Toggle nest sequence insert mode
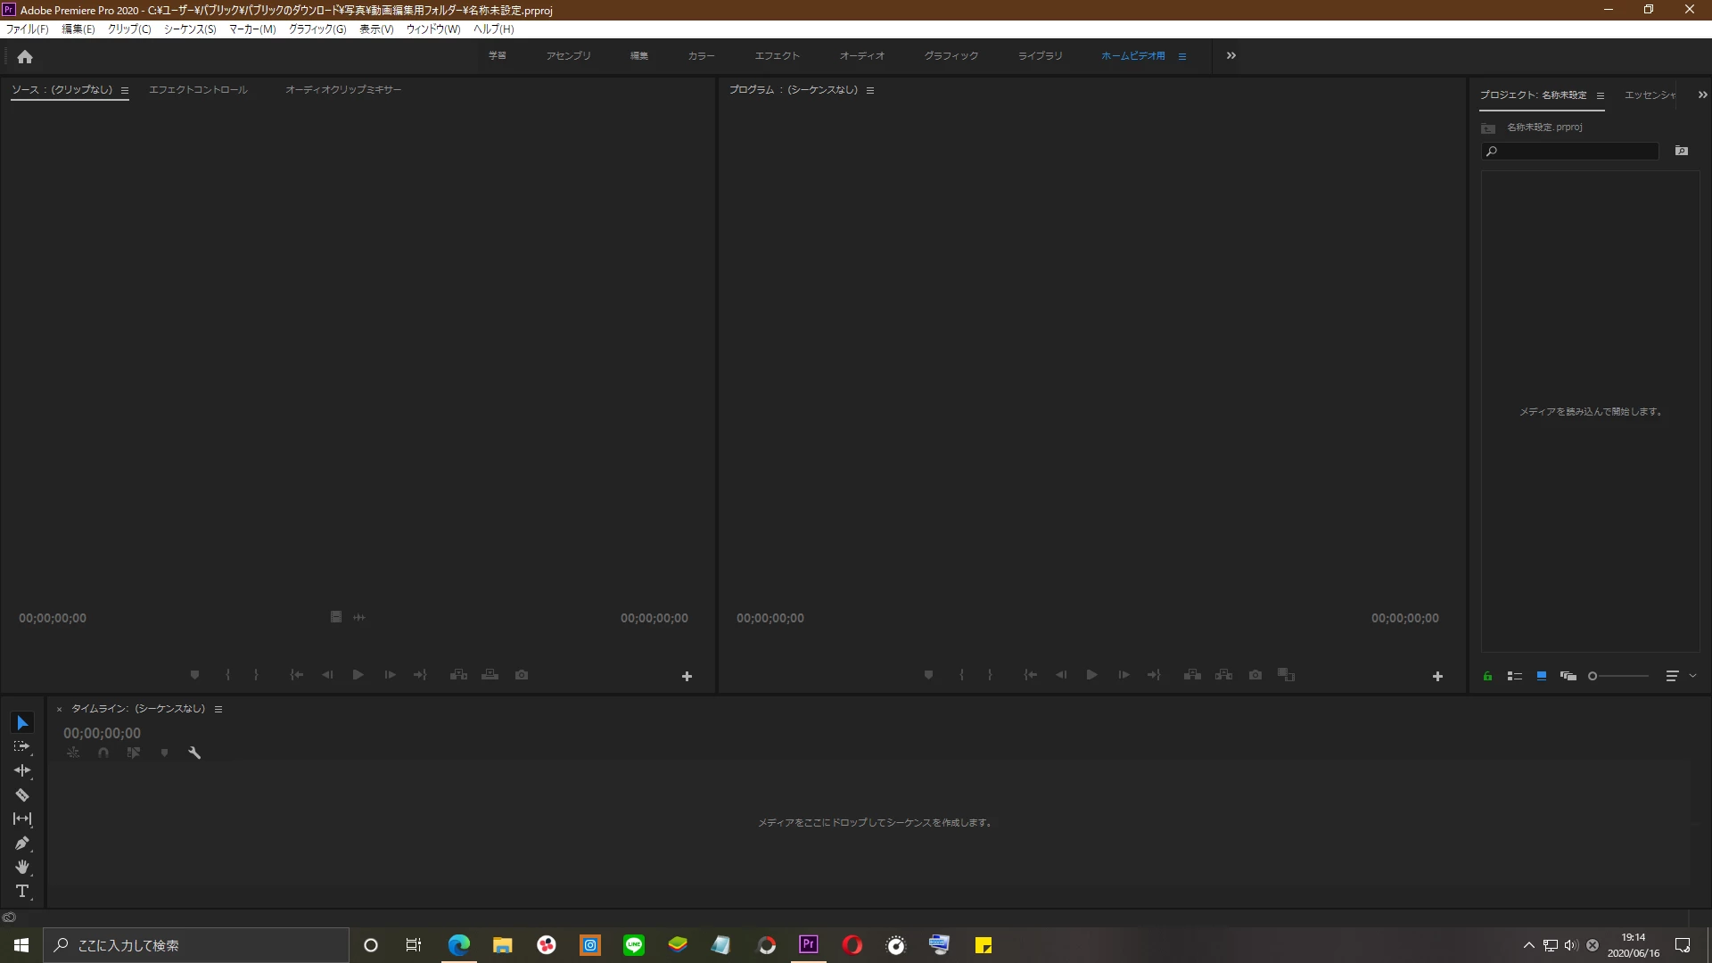The image size is (1712, 963). [x=73, y=753]
